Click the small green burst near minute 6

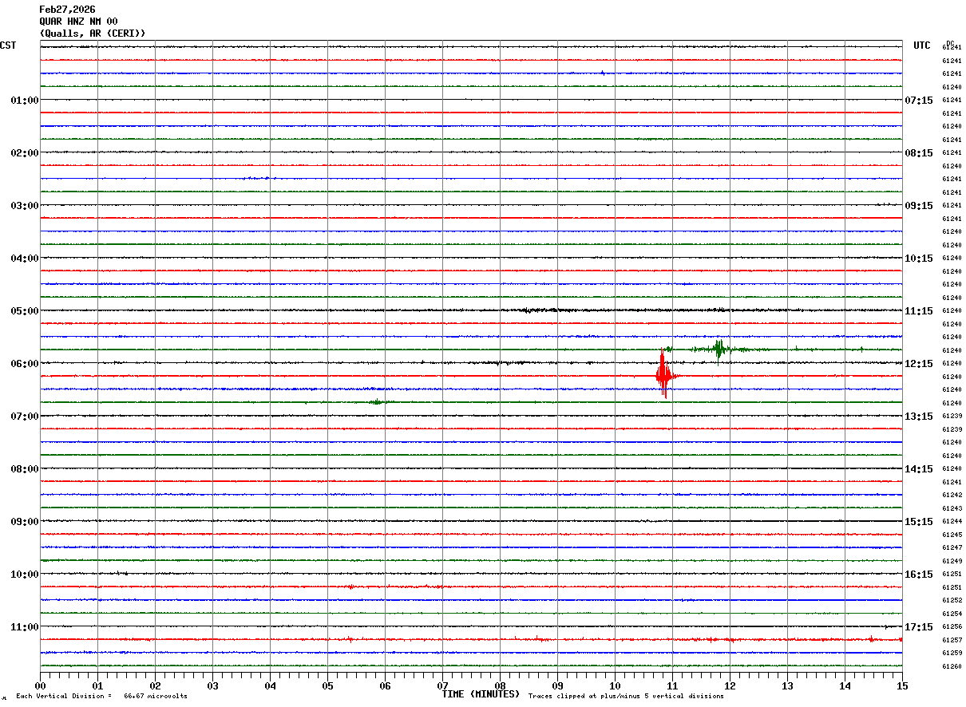click(x=376, y=402)
